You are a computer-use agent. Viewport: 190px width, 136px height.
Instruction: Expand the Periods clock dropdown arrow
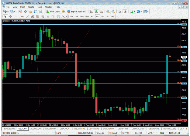click(x=141, y=12)
